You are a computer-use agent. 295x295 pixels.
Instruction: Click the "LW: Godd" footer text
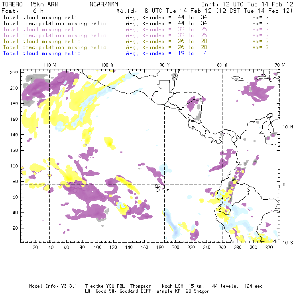click(96, 291)
